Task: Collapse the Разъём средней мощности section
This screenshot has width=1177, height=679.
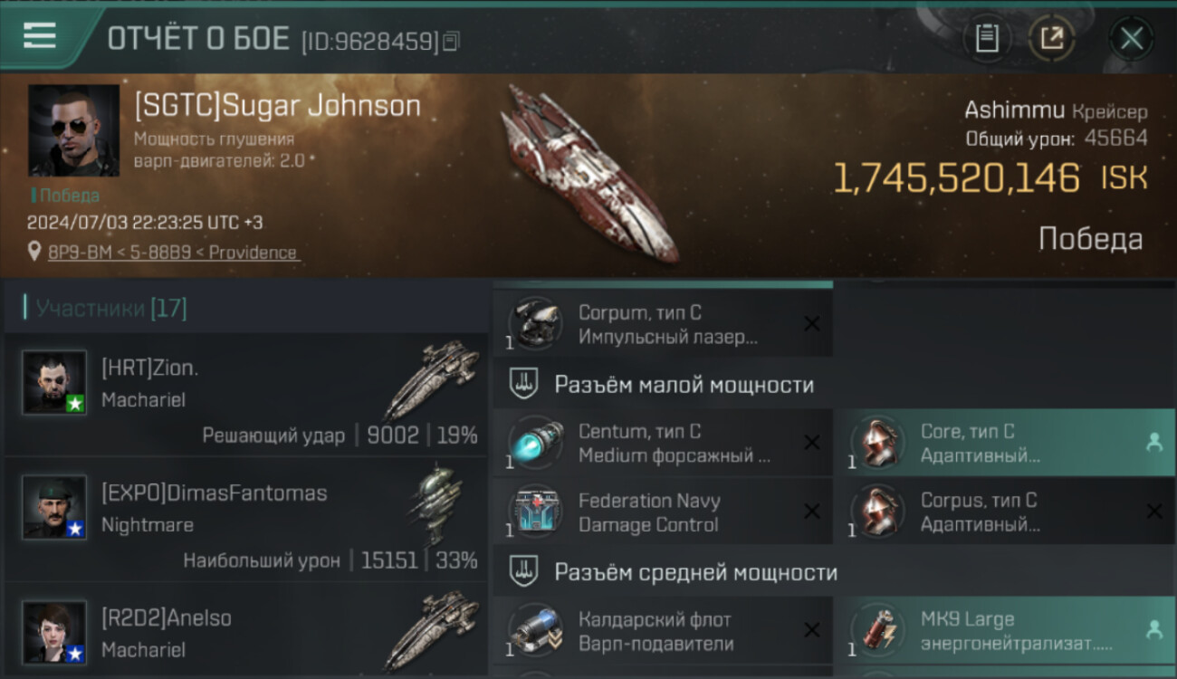Action: point(663,572)
